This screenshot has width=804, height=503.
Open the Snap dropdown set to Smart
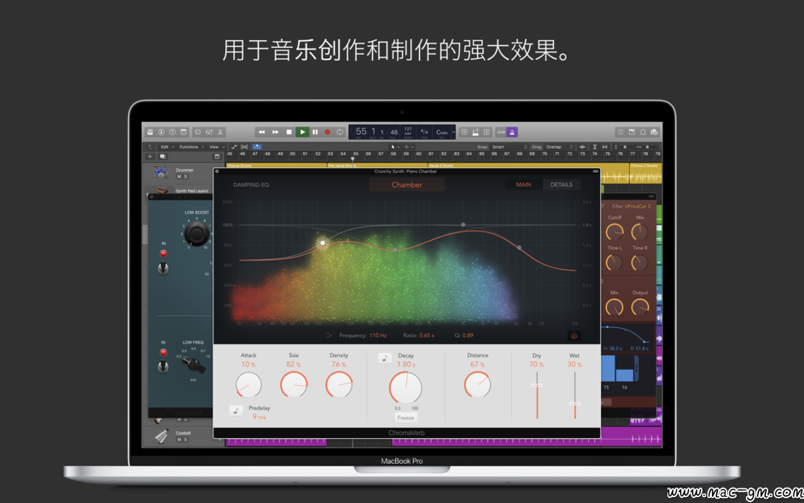click(x=509, y=147)
